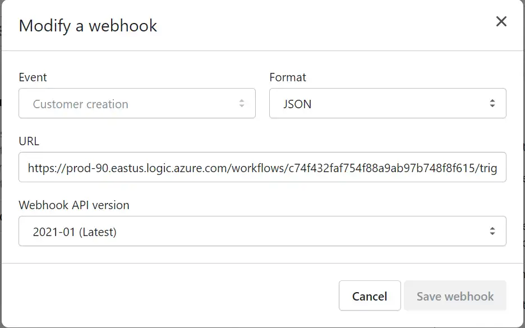This screenshot has width=525, height=328.
Task: Click the JSON value in Format
Action: pos(297,104)
